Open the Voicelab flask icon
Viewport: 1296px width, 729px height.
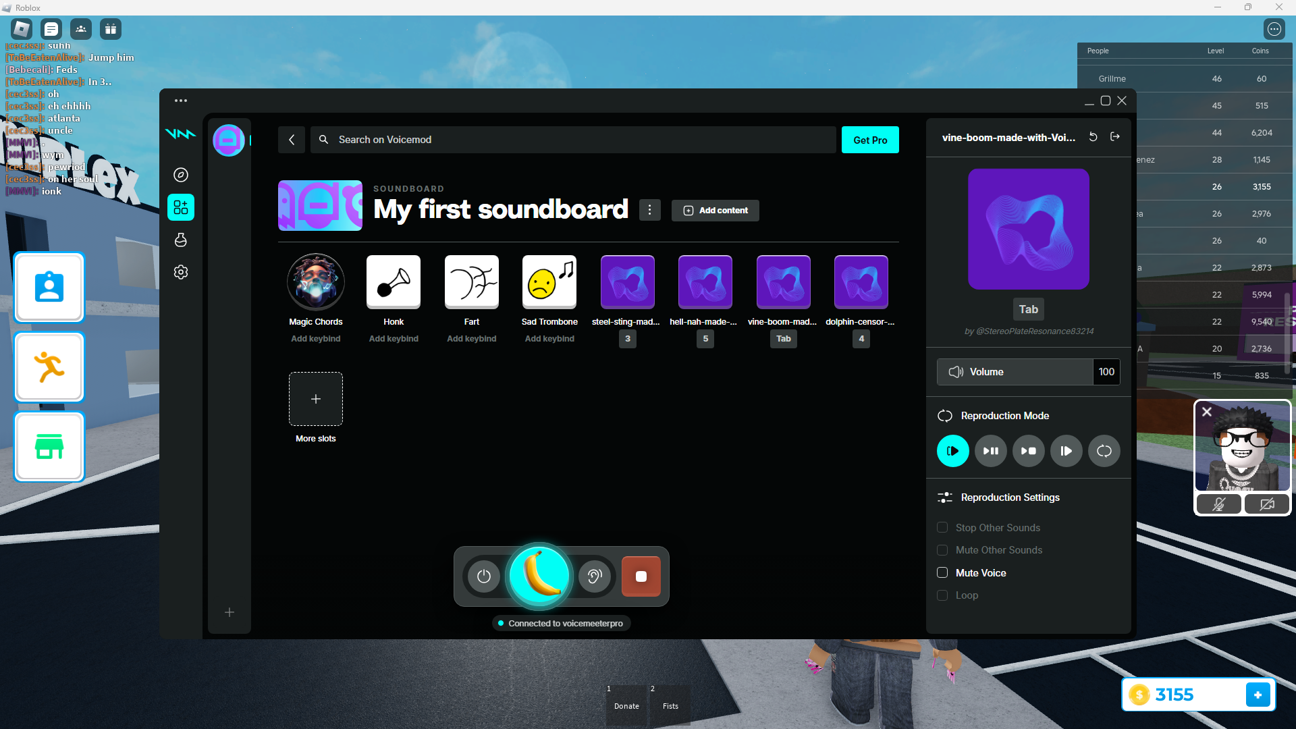pyautogui.click(x=181, y=240)
